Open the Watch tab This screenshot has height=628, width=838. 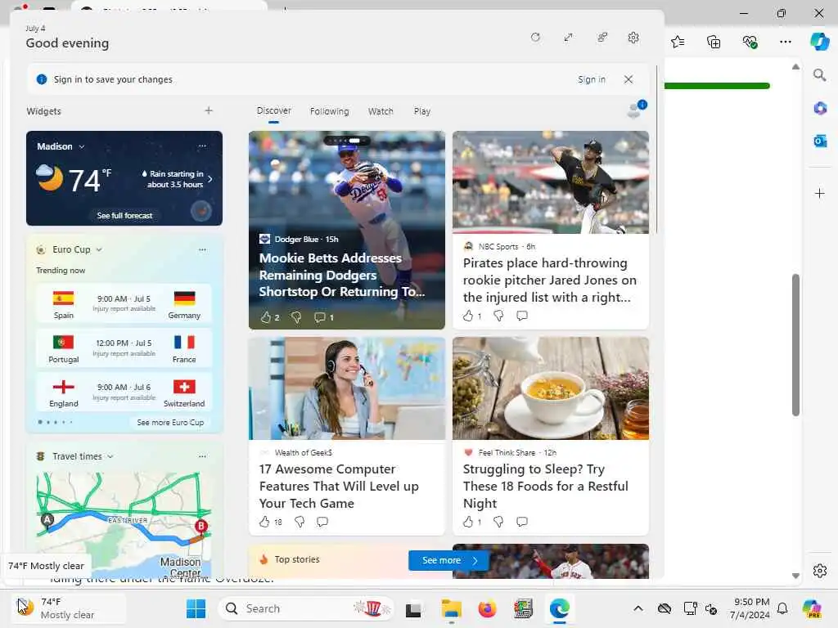pyautogui.click(x=381, y=111)
